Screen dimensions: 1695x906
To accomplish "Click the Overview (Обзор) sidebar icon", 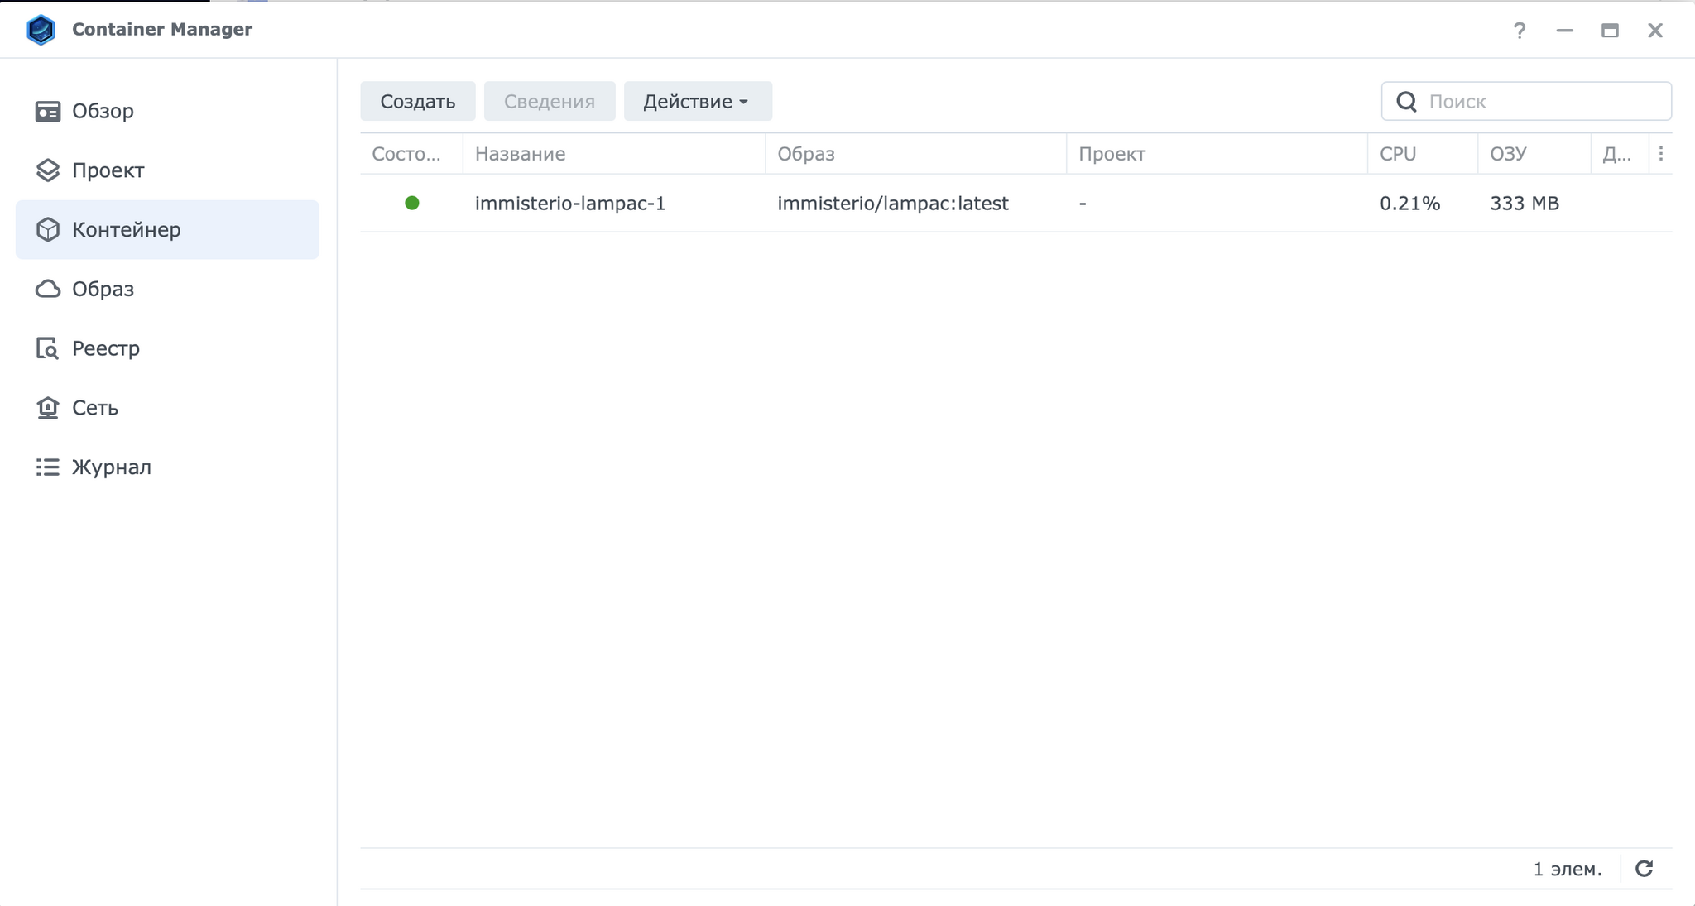I will coord(48,111).
